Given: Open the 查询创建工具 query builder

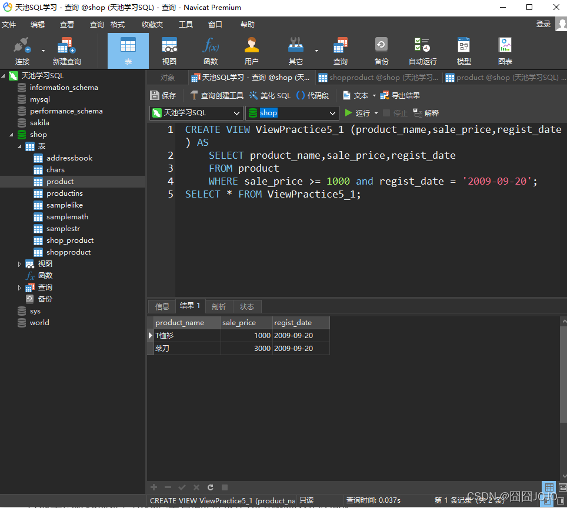Looking at the screenshot, I should 216,95.
